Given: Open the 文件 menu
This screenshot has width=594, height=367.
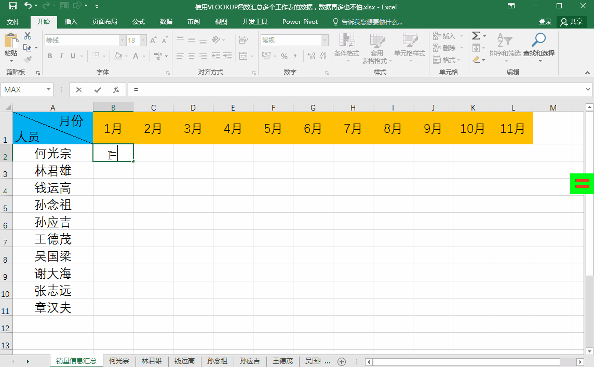Looking at the screenshot, I should point(13,22).
